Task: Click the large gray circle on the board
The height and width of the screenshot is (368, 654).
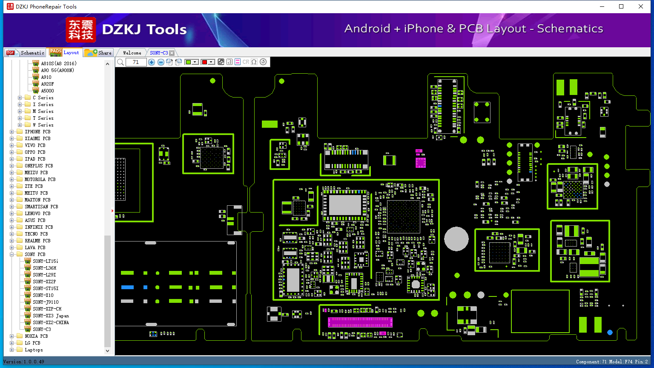Action: (456, 239)
